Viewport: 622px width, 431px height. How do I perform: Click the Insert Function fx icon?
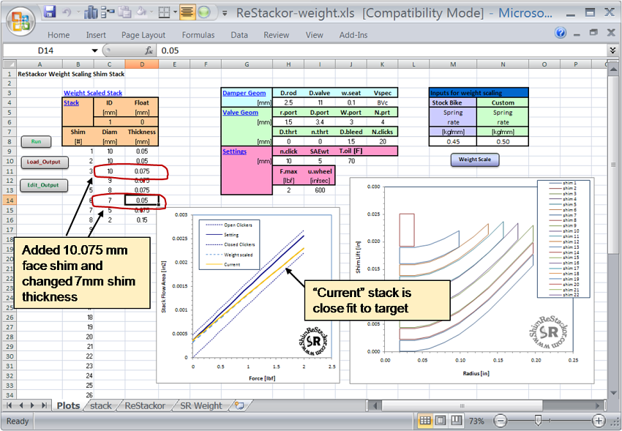149,50
